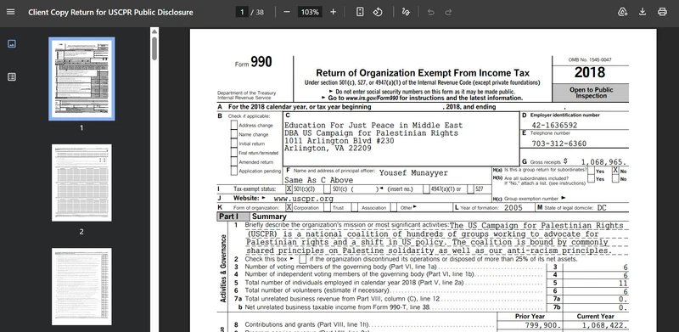Download the PDF file
Screen dimensions: 679x332
[x=643, y=12]
